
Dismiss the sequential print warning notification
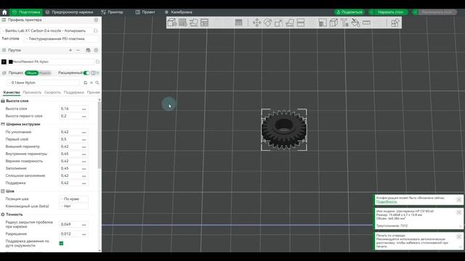pos(458,236)
